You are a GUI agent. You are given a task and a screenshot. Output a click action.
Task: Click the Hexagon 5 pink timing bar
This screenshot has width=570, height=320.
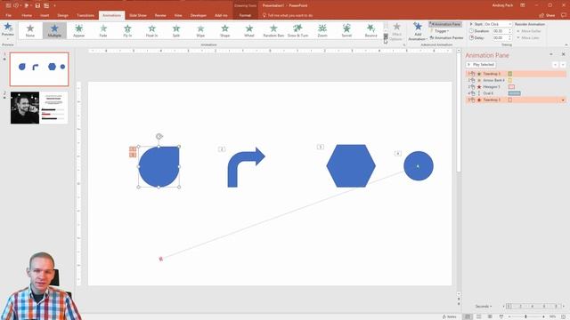pyautogui.click(x=511, y=87)
